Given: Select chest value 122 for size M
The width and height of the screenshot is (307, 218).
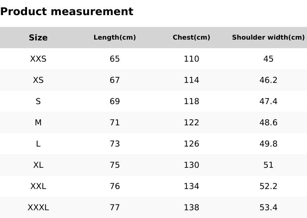Looking at the screenshot, I should [x=191, y=122].
